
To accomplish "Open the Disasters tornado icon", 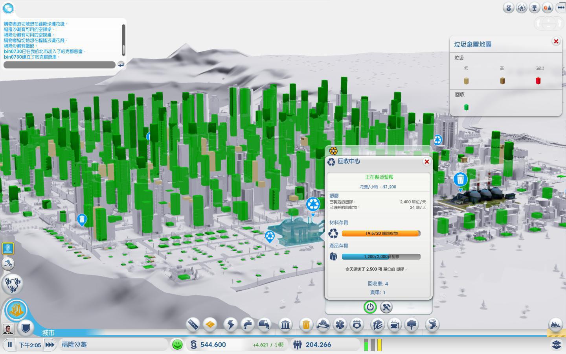I will (432, 324).
